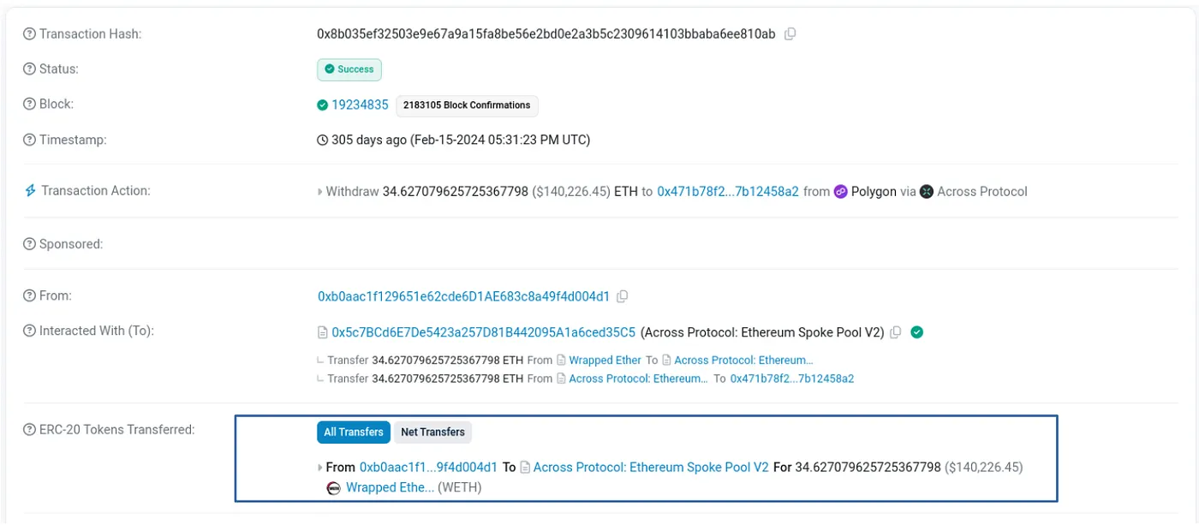Click the contract document icon beside Wrapped Ether
1199x525 pixels.
click(561, 360)
